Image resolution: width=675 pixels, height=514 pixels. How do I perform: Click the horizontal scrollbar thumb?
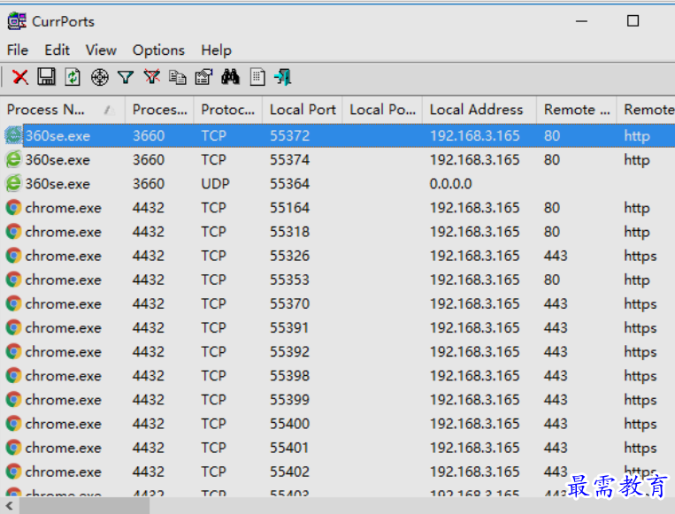pyautogui.click(x=84, y=505)
